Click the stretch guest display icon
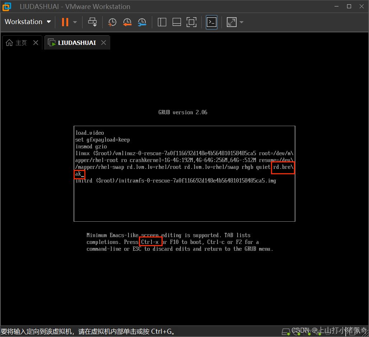Viewport: 369px width, 337px height. click(x=232, y=22)
